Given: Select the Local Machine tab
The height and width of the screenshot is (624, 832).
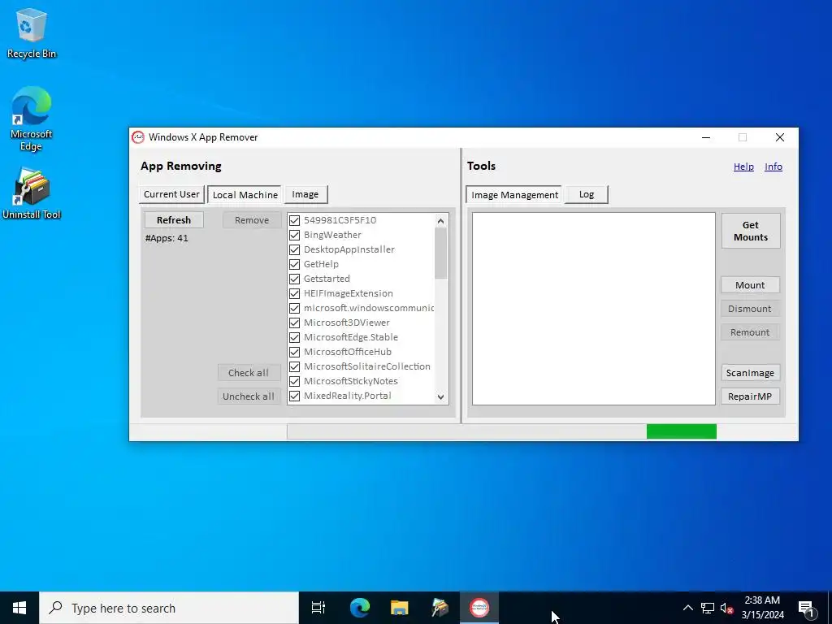Looking at the screenshot, I should click(245, 195).
